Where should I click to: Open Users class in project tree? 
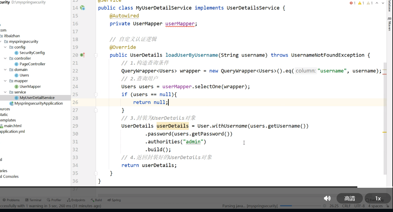coord(24,75)
